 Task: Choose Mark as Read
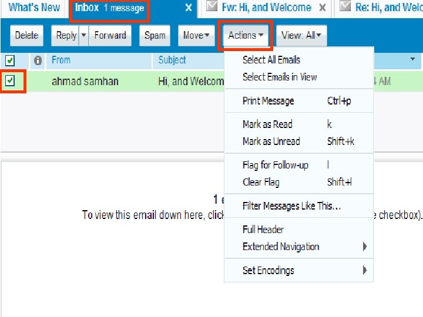pyautogui.click(x=299, y=124)
